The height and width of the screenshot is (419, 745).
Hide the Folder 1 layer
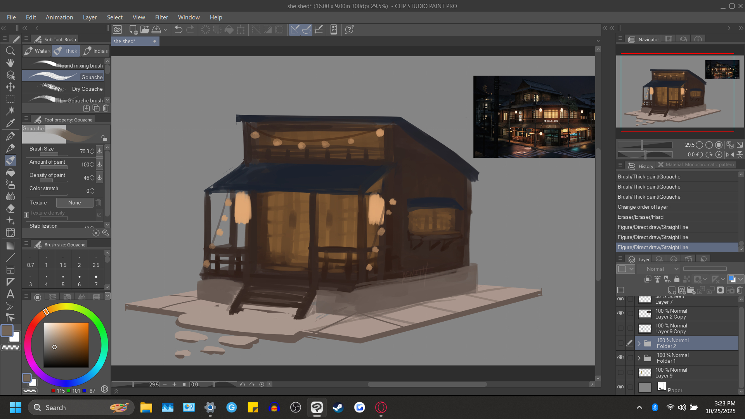(620, 358)
